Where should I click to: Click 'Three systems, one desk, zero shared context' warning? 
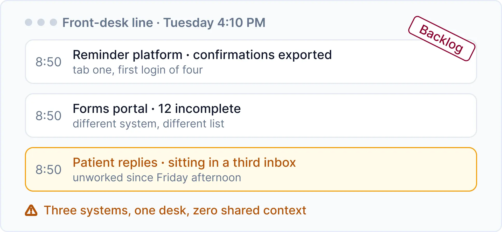tap(175, 210)
